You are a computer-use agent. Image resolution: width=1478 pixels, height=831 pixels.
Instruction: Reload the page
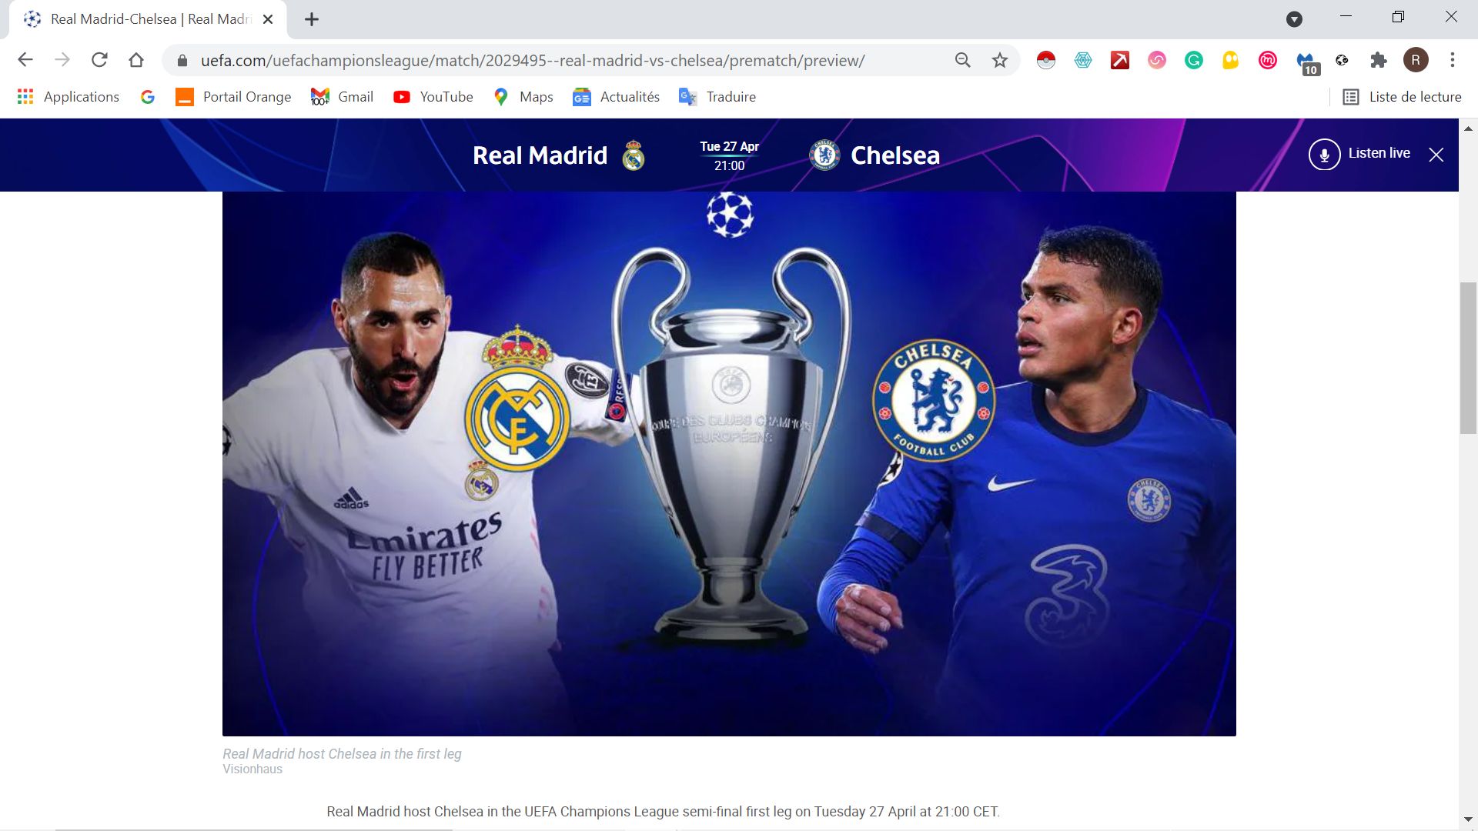tap(99, 60)
